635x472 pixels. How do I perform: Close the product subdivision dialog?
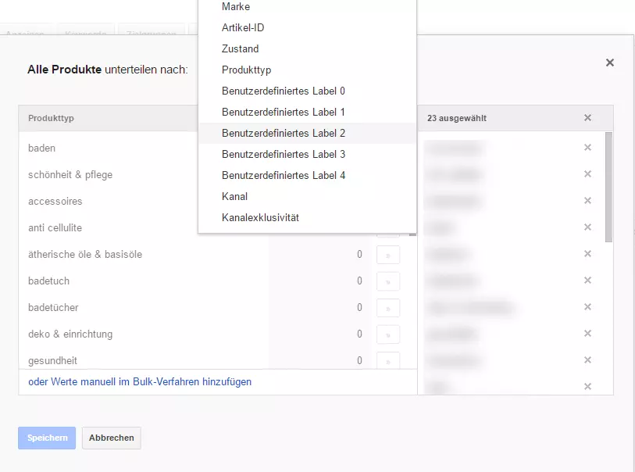[x=610, y=63]
